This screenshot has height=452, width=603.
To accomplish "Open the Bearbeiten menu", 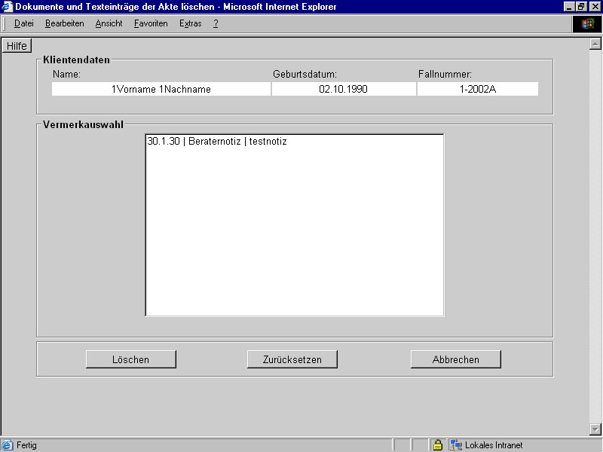I will 64,23.
